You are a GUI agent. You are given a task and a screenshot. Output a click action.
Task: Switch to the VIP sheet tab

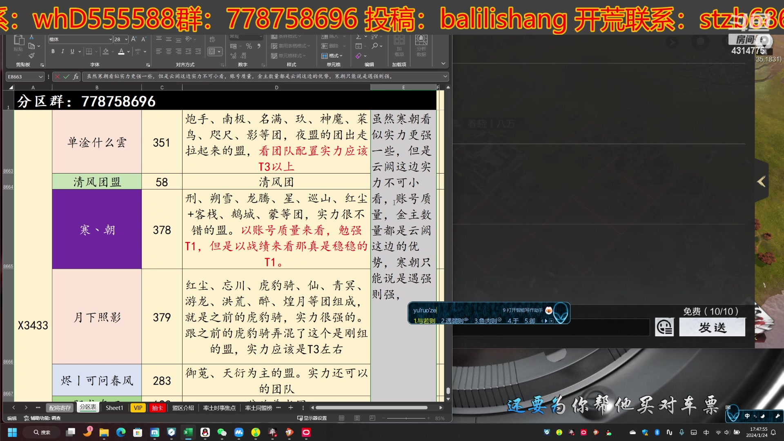tap(138, 408)
